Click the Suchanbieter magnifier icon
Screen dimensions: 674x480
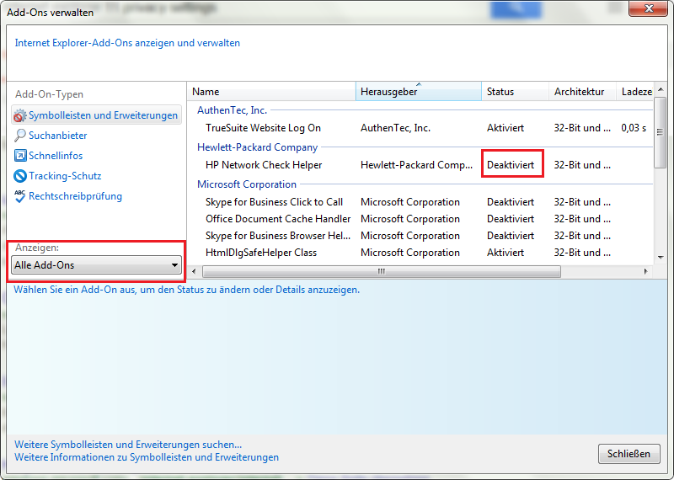pyautogui.click(x=21, y=136)
